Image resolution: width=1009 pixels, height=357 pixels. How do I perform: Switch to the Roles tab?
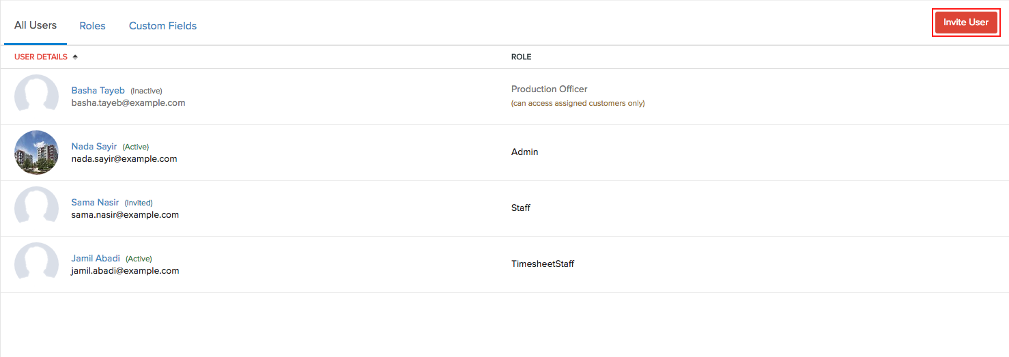(x=92, y=26)
